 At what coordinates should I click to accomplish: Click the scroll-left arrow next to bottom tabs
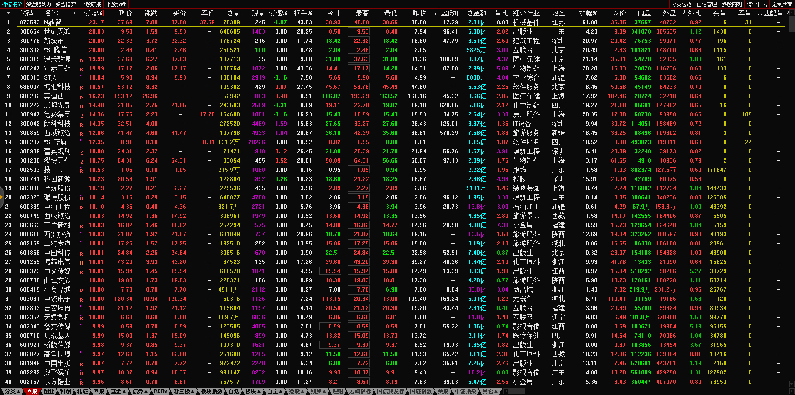coord(506,391)
